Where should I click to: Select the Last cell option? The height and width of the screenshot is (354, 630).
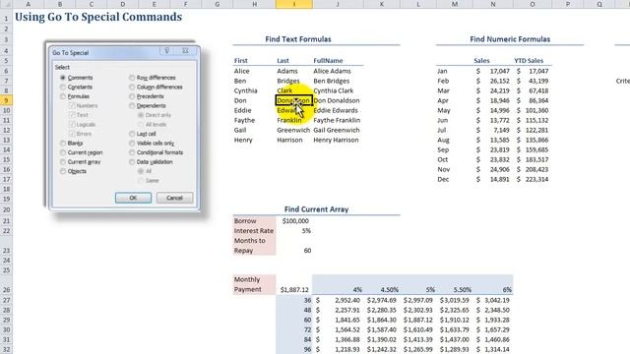(143, 134)
